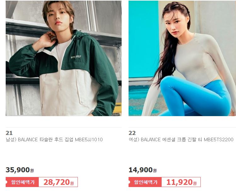This screenshot has width=236, height=193.
Task: Select the discounted price 11,920원
Action: pos(181,182)
